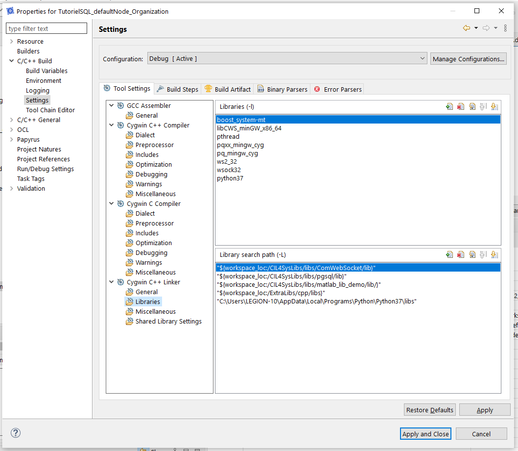
Task: Click the Cygwin C++ Linker tool icon
Action: pos(120,282)
